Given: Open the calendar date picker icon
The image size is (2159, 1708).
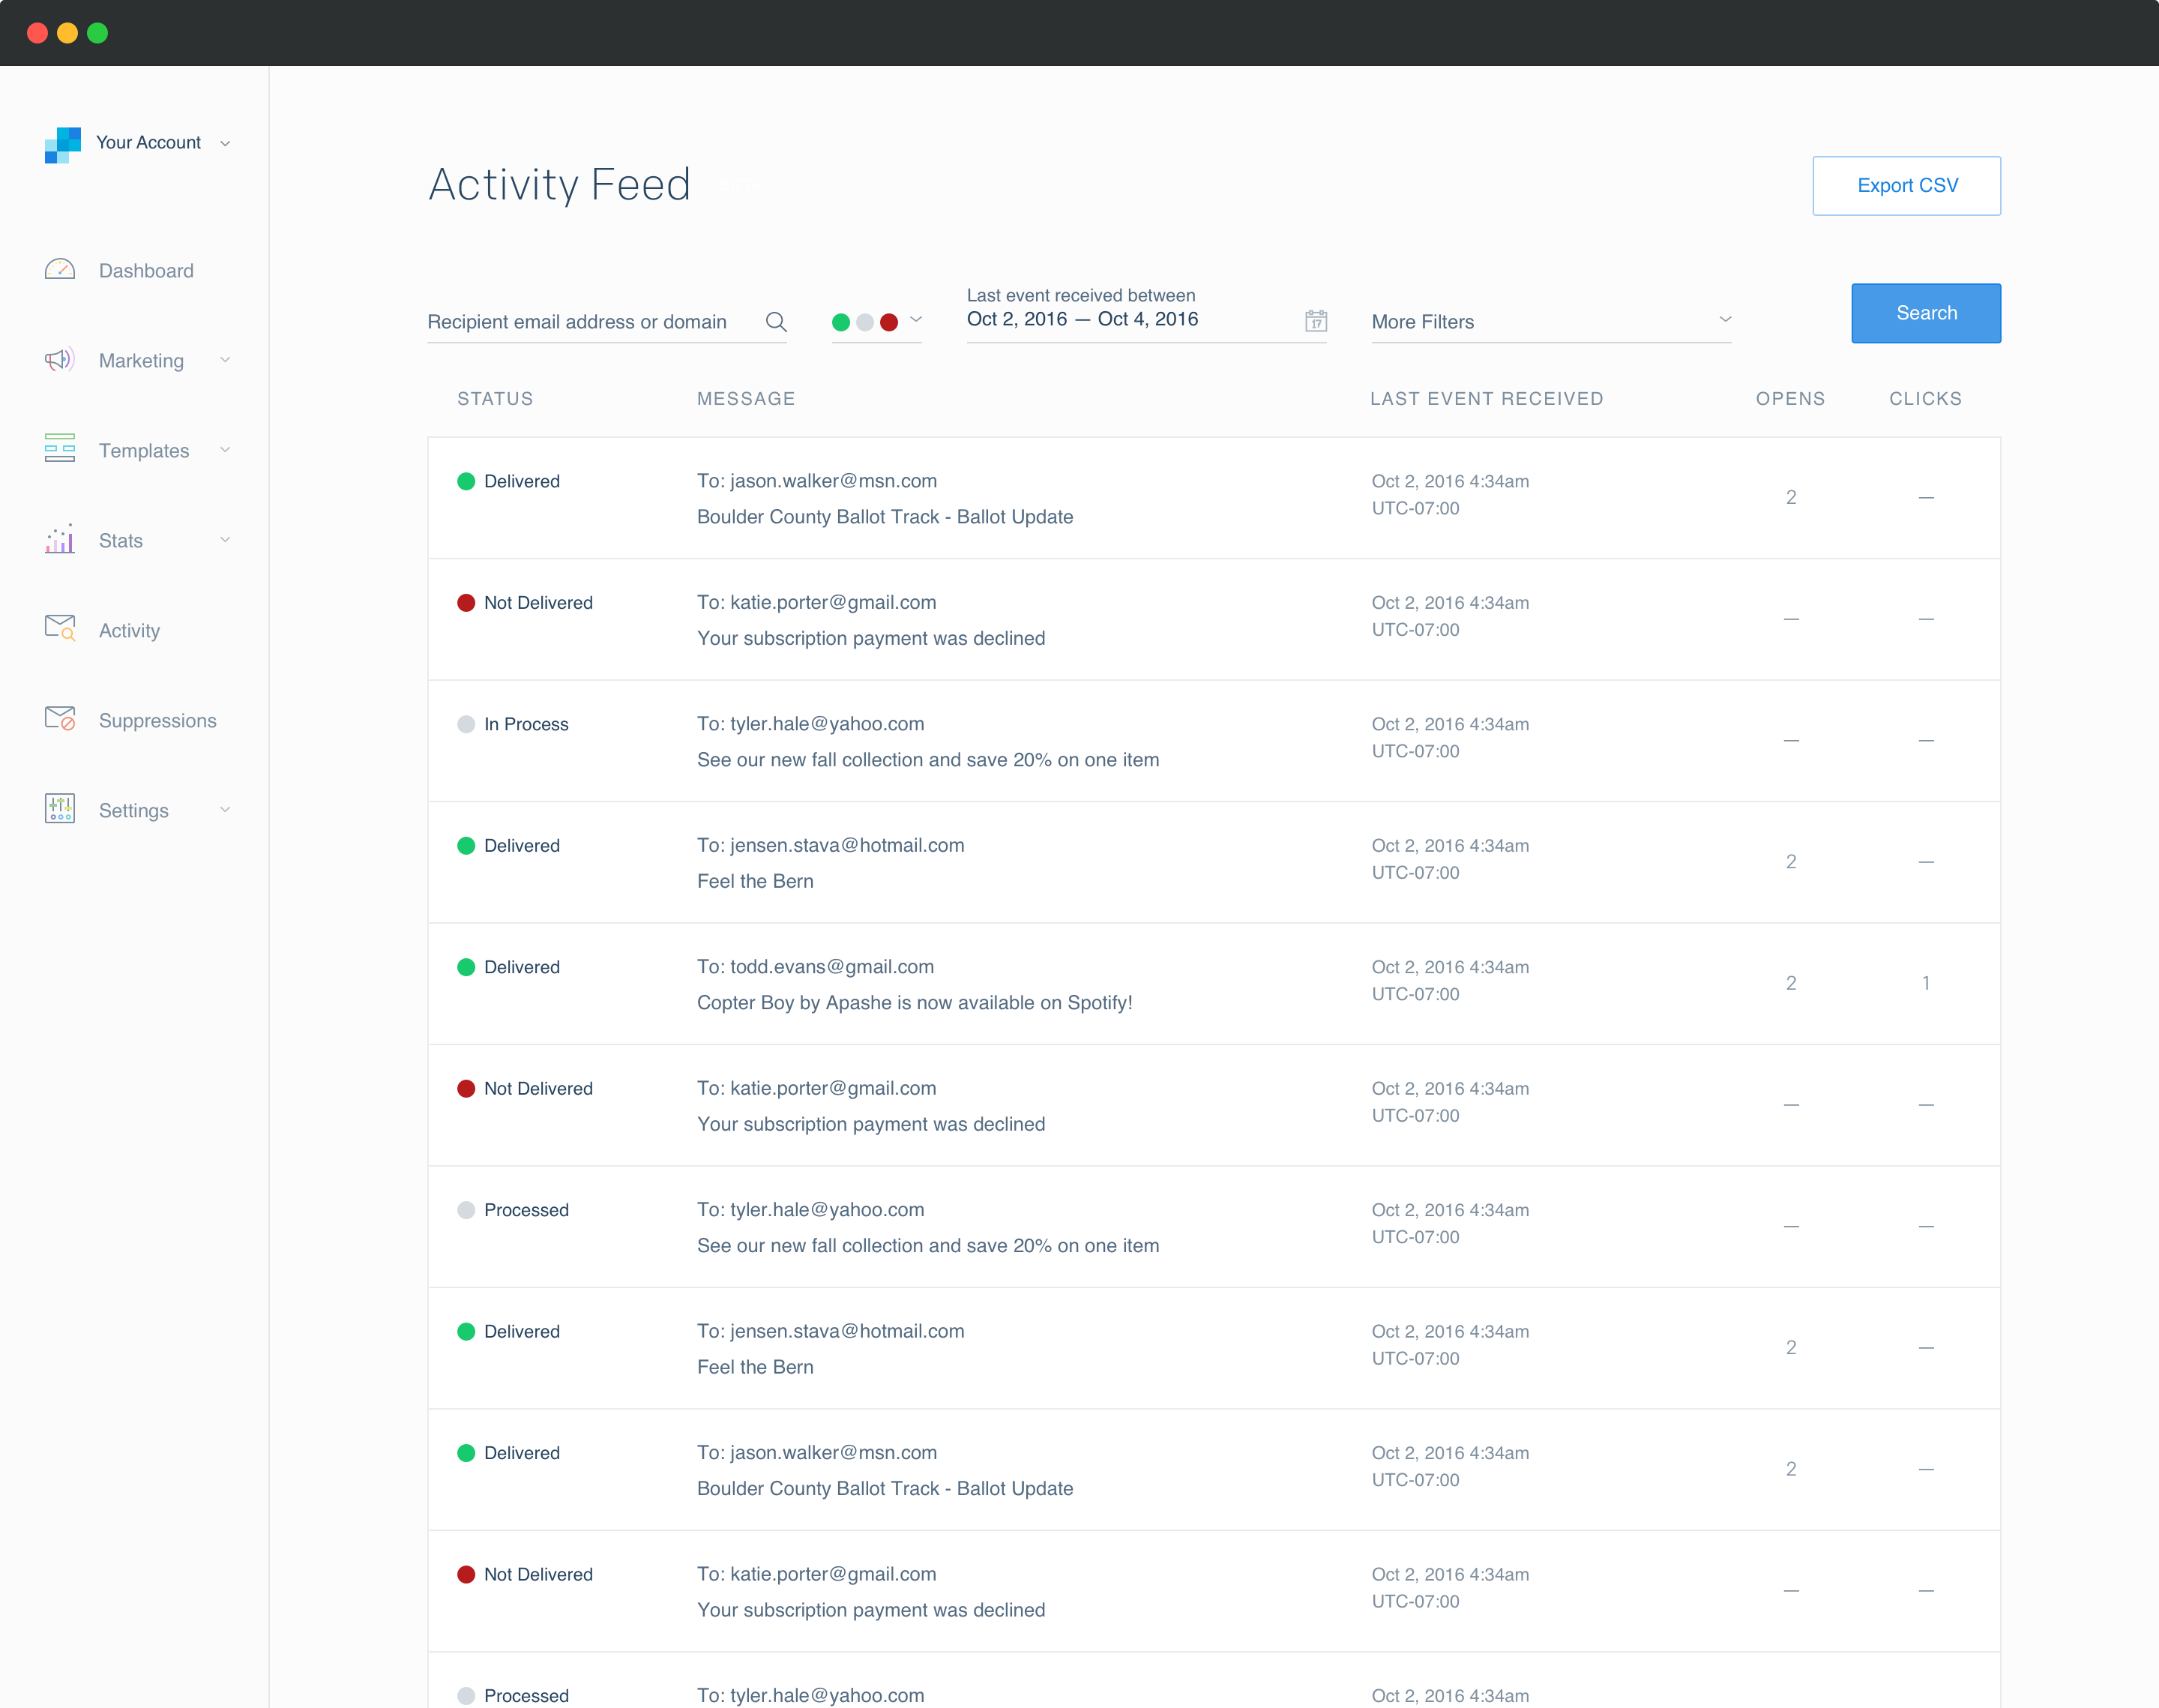Looking at the screenshot, I should (x=1316, y=320).
